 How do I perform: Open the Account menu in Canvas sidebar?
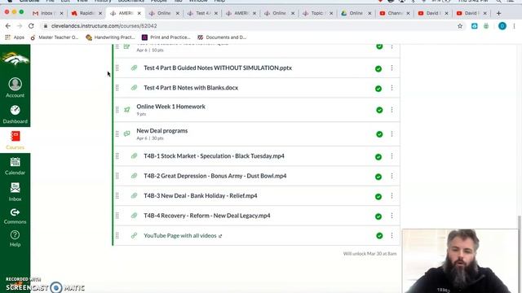(15, 88)
